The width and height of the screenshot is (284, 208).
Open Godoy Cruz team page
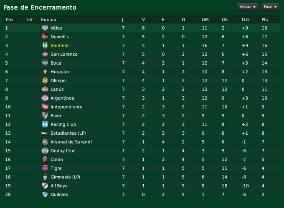[63, 150]
